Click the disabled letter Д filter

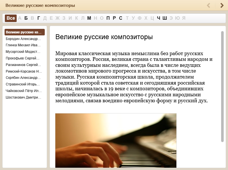45,18
